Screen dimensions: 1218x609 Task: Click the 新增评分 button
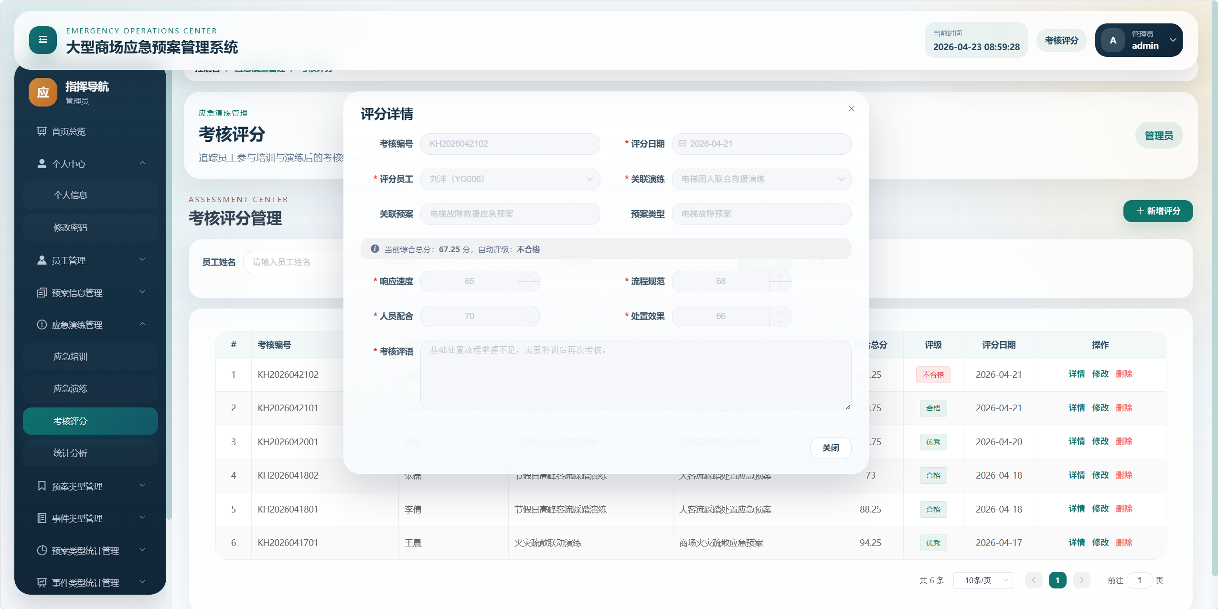pos(1157,211)
